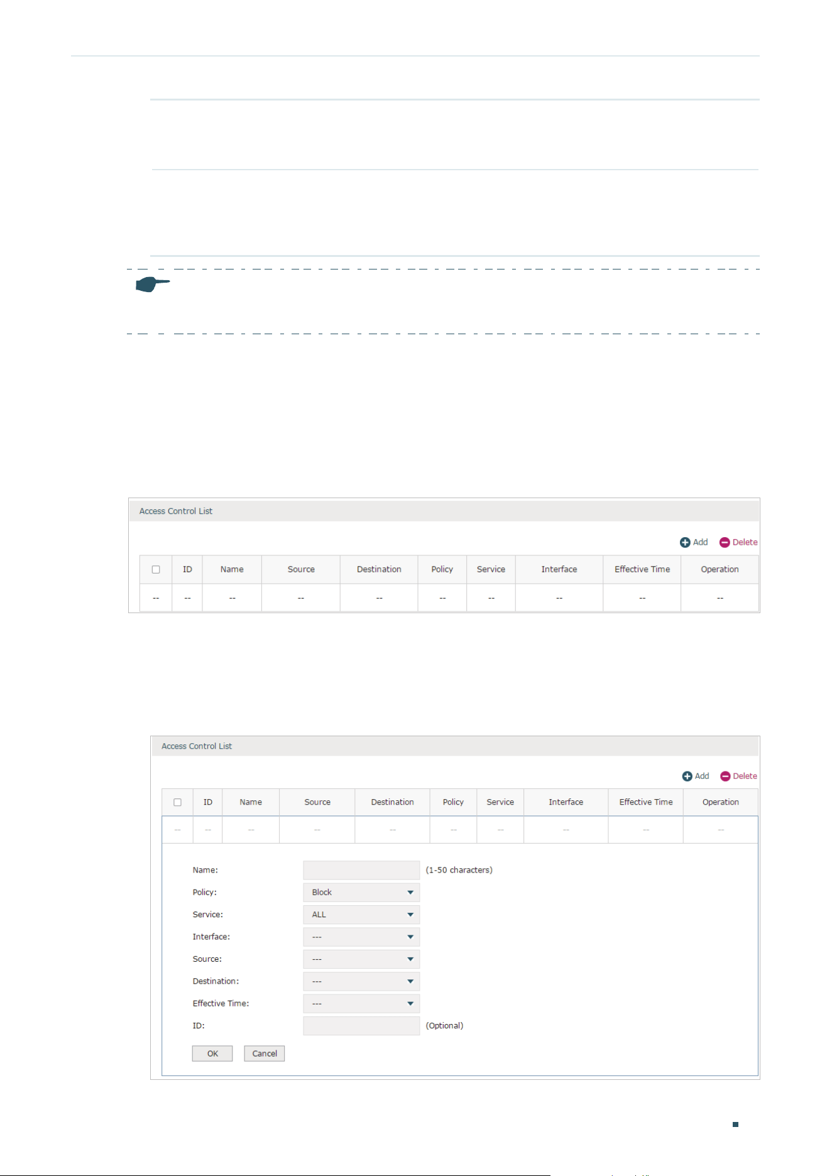Image resolution: width=832 pixels, height=1176 pixels.
Task: Click the Effective Time column header in upper table
Action: [642, 569]
